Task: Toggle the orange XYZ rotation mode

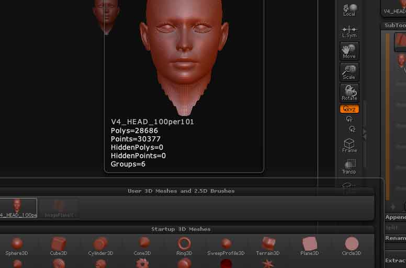Action: tap(349, 109)
